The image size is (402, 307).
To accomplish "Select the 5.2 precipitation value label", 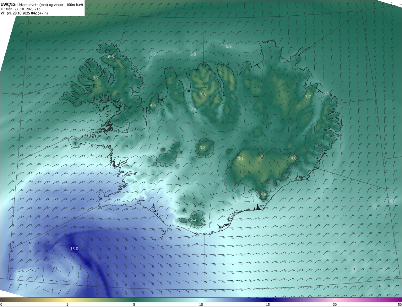I will [193, 219].
